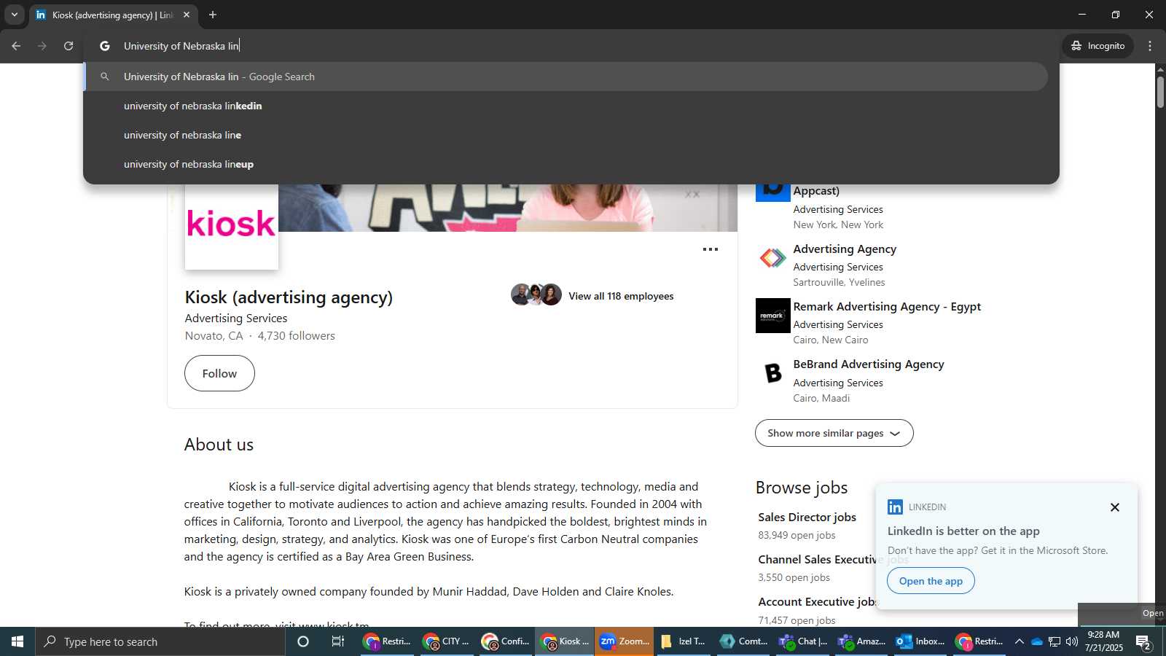The image size is (1166, 656).
Task: Switch to the CITY Chrome taskbar window
Action: pyautogui.click(x=446, y=641)
